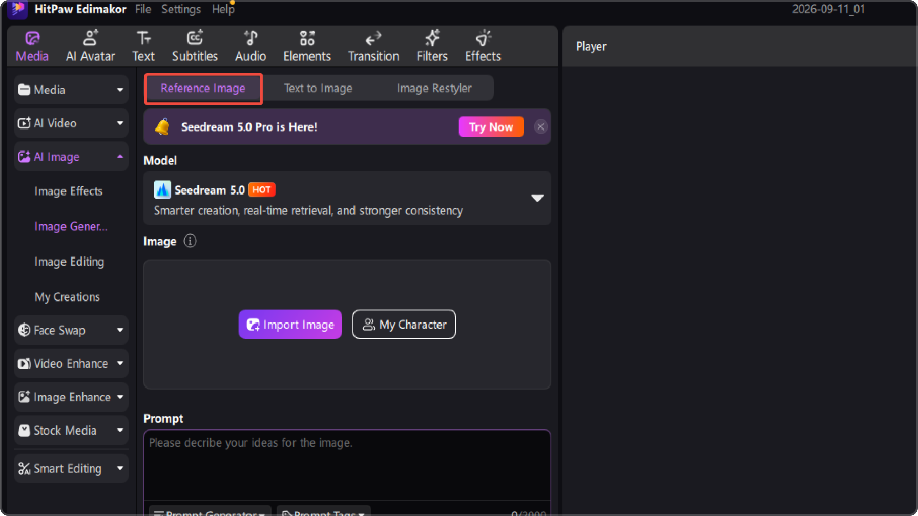Image resolution: width=918 pixels, height=516 pixels.
Task: Open the Effects library
Action: [483, 46]
